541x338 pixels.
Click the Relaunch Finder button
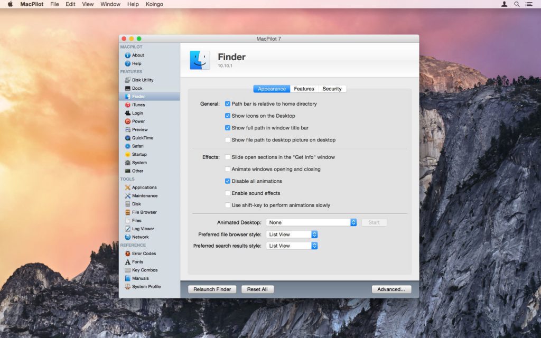212,289
